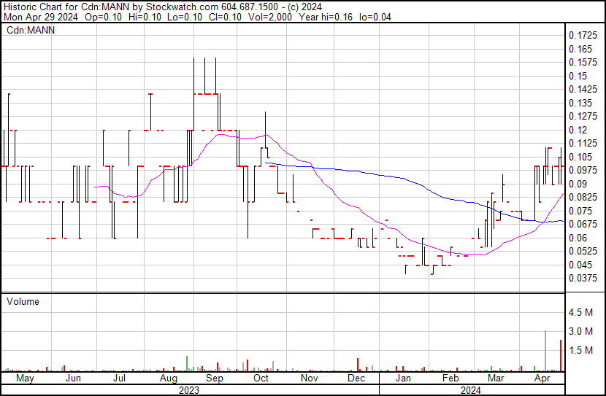Image resolution: width=606 pixels, height=396 pixels.
Task: Click the 0.12 price axis value
Action: (578, 130)
